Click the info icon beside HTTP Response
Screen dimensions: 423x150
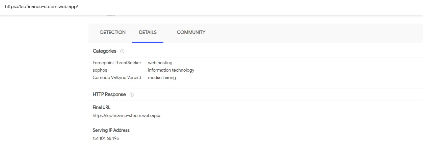pos(132,95)
